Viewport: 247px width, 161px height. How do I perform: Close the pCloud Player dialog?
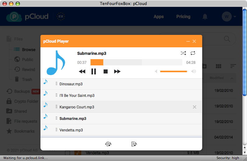(x=194, y=41)
